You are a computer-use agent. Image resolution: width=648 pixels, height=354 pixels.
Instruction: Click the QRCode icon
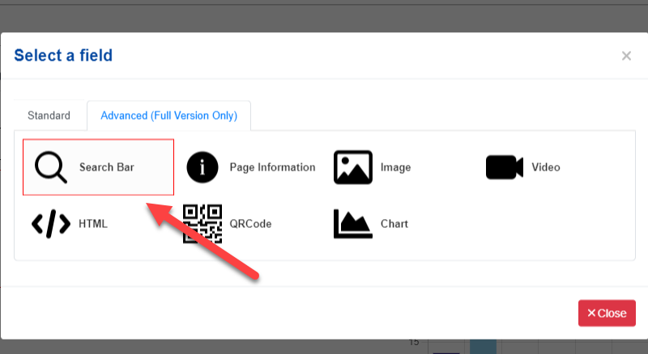[x=202, y=224]
